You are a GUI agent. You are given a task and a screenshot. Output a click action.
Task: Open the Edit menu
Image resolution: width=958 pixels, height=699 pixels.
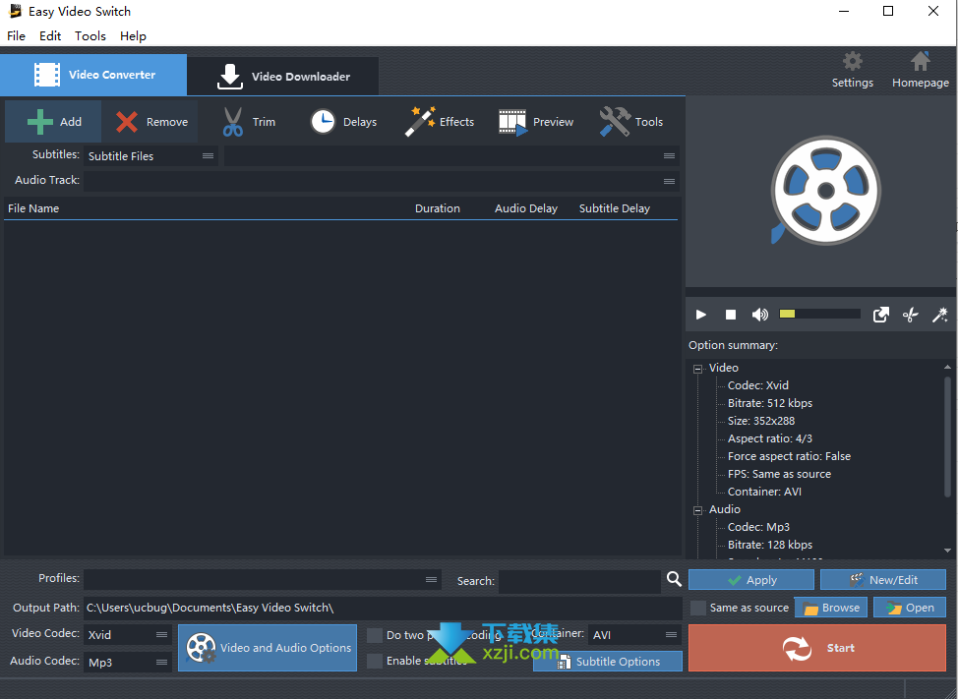50,36
